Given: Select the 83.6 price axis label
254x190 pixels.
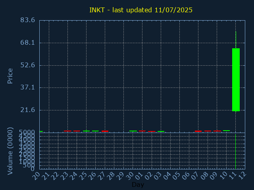Looking at the screenshot, I should point(27,20).
